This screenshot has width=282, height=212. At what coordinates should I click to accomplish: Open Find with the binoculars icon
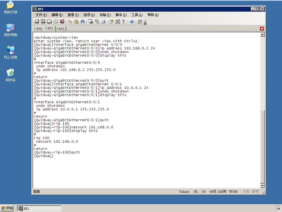(83, 22)
